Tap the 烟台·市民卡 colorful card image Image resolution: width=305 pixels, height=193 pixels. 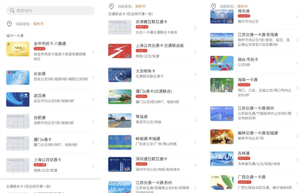point(222,63)
